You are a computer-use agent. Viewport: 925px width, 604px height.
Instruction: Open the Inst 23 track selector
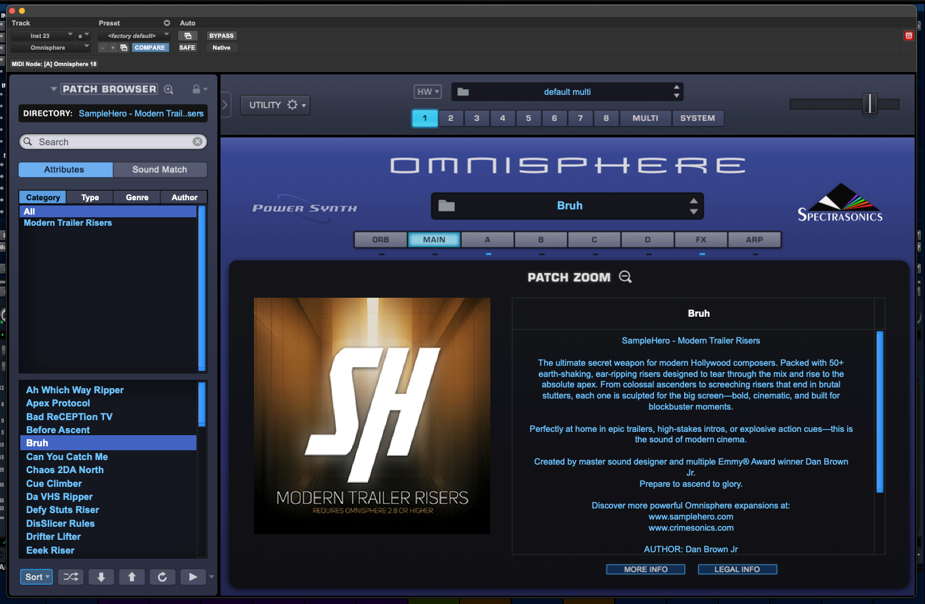click(43, 36)
